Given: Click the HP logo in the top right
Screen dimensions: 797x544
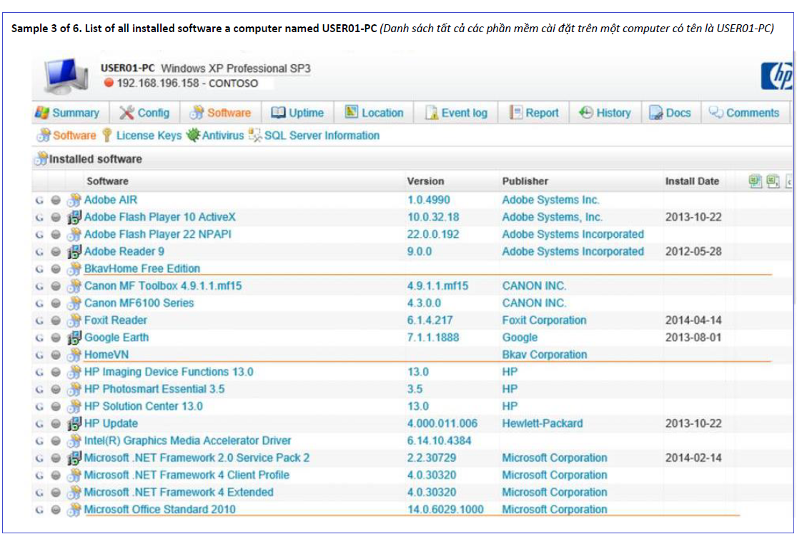Looking at the screenshot, I should [778, 76].
